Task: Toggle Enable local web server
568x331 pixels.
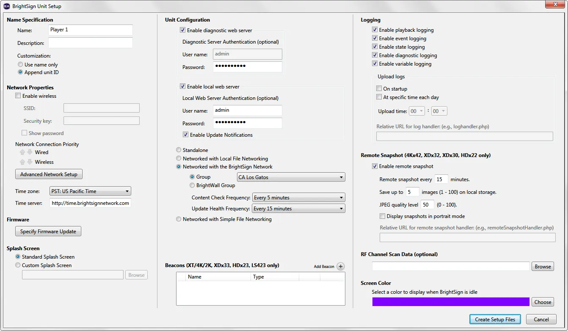Action: (183, 87)
